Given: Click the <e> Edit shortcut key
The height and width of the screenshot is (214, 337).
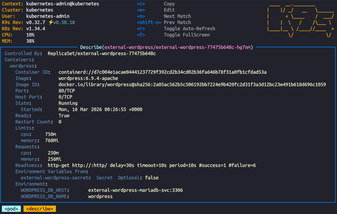Looking at the screenshot, I should coord(141,10).
